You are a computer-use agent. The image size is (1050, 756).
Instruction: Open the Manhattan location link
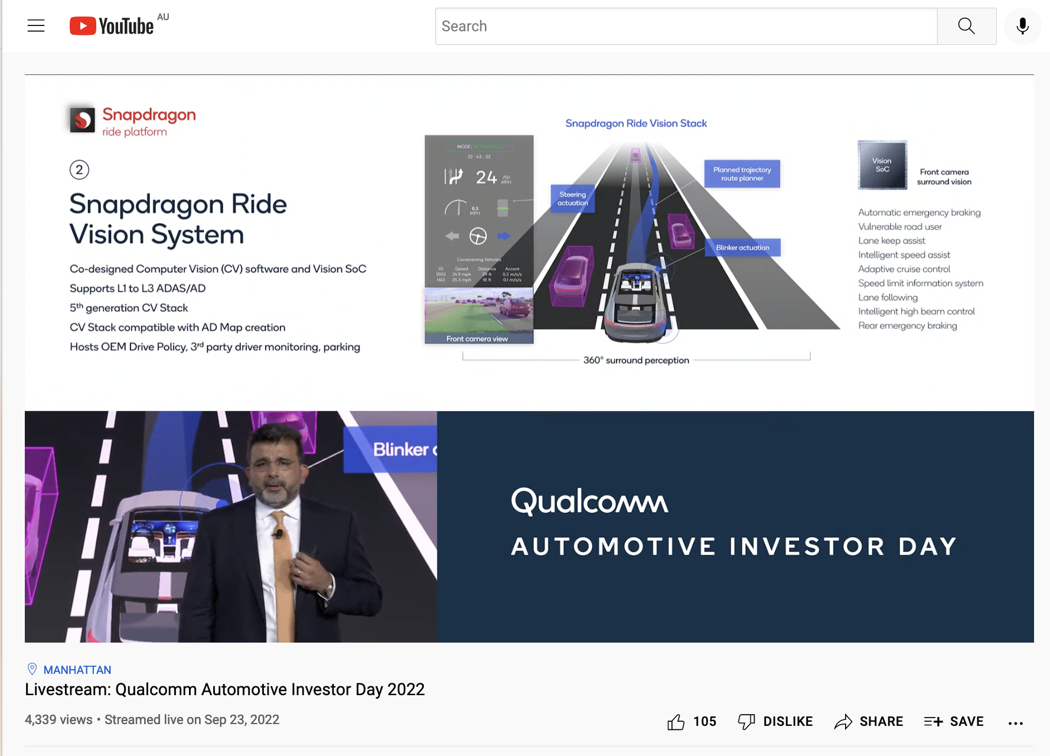[x=77, y=670]
